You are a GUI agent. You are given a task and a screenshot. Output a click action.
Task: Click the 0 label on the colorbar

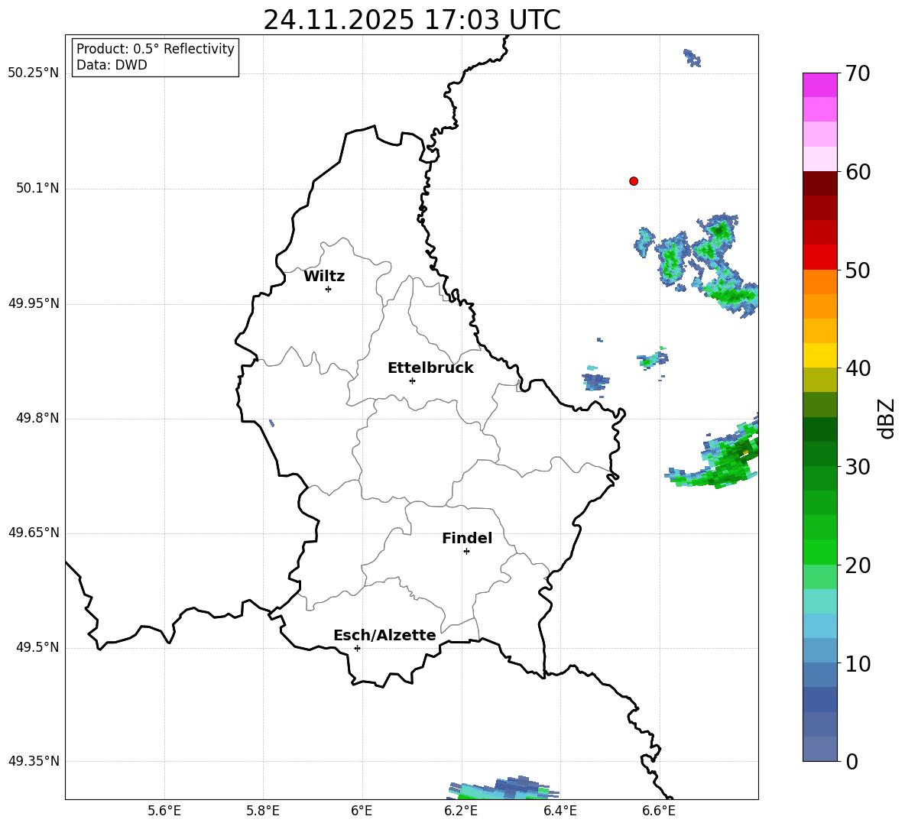(851, 761)
